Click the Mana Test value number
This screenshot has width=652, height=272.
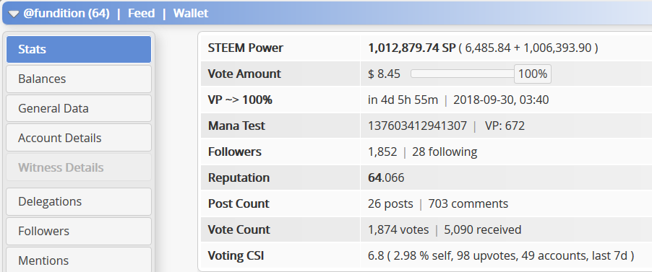pos(417,126)
